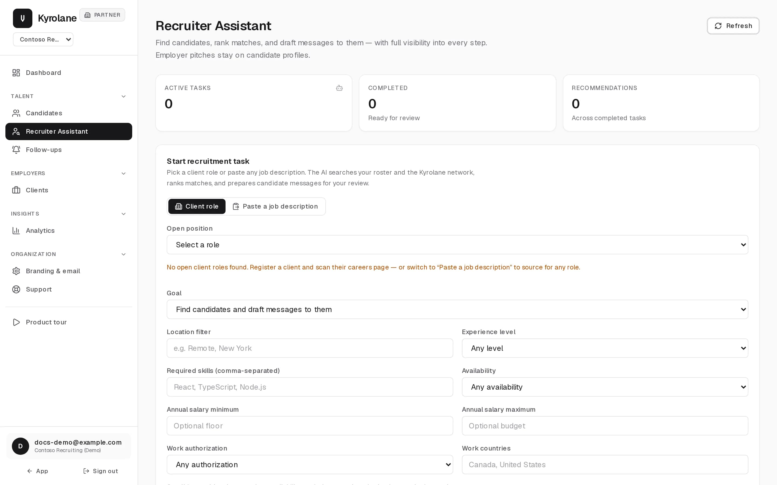The height and width of the screenshot is (485, 777).
Task: Click the Annual salary minimum field
Action: coord(310,426)
